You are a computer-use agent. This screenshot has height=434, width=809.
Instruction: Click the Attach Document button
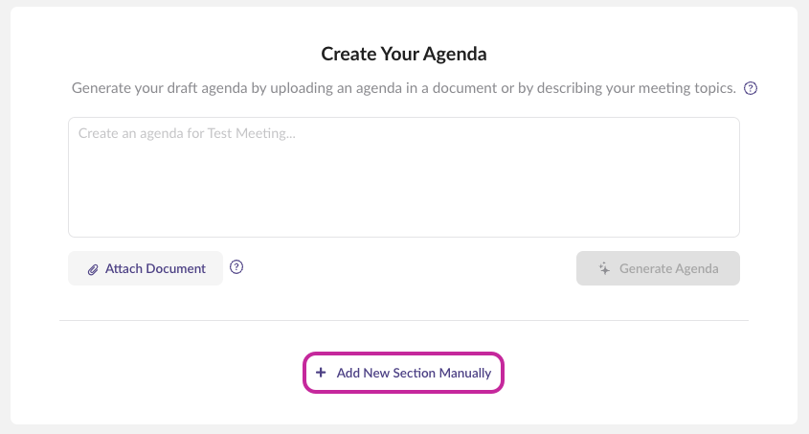pyautogui.click(x=146, y=268)
